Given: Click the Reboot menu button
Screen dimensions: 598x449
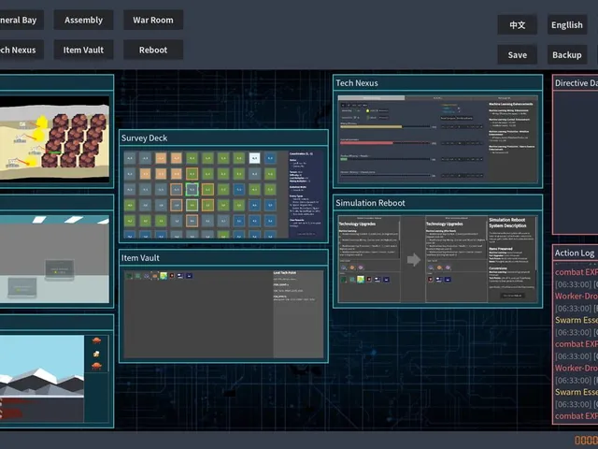Looking at the screenshot, I should point(153,50).
